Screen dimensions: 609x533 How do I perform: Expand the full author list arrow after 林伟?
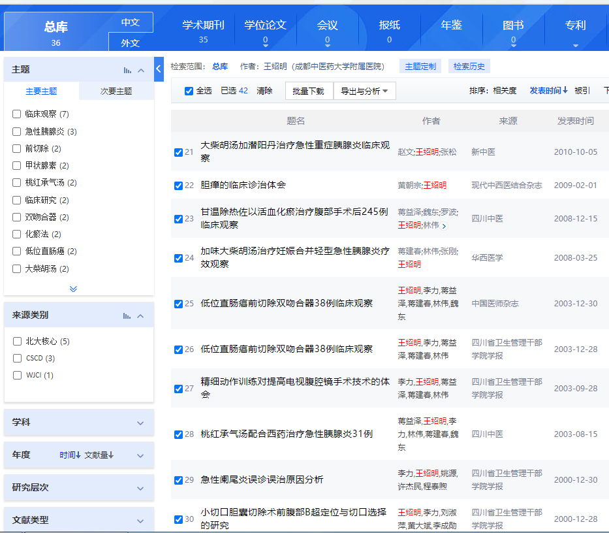445,226
